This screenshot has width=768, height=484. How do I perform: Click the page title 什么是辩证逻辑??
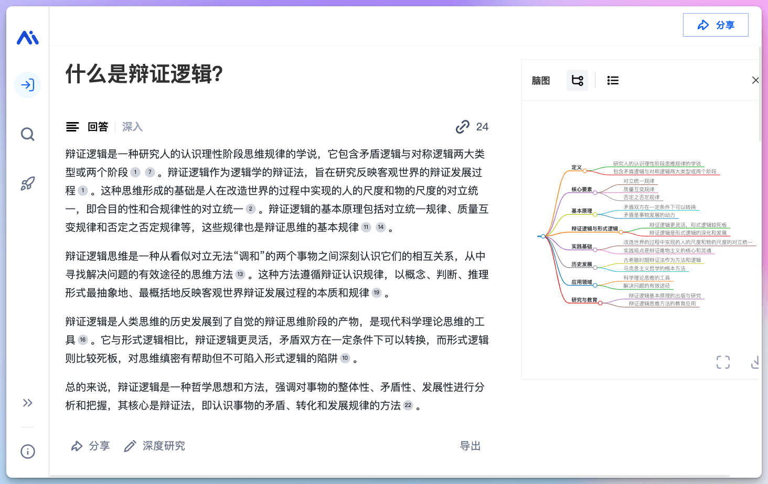point(144,74)
